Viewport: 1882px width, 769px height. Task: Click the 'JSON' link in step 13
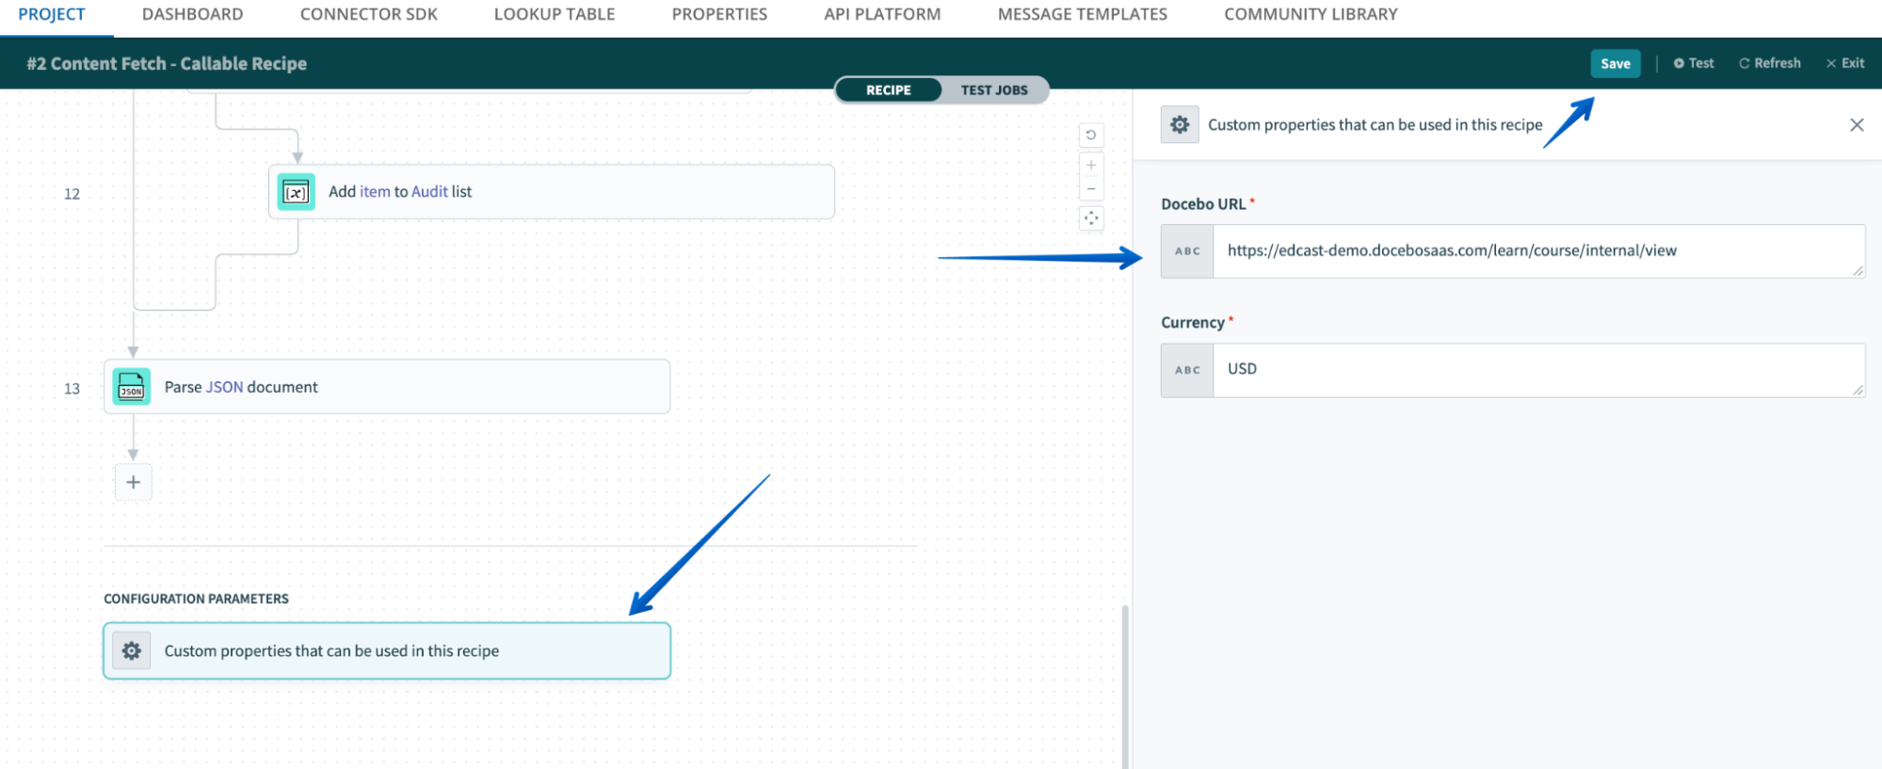(224, 387)
